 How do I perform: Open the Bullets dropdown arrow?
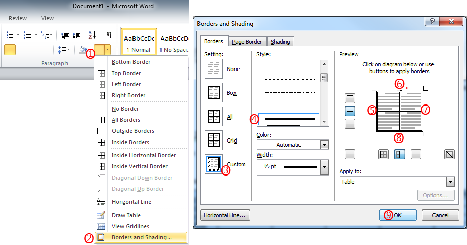click(18, 35)
